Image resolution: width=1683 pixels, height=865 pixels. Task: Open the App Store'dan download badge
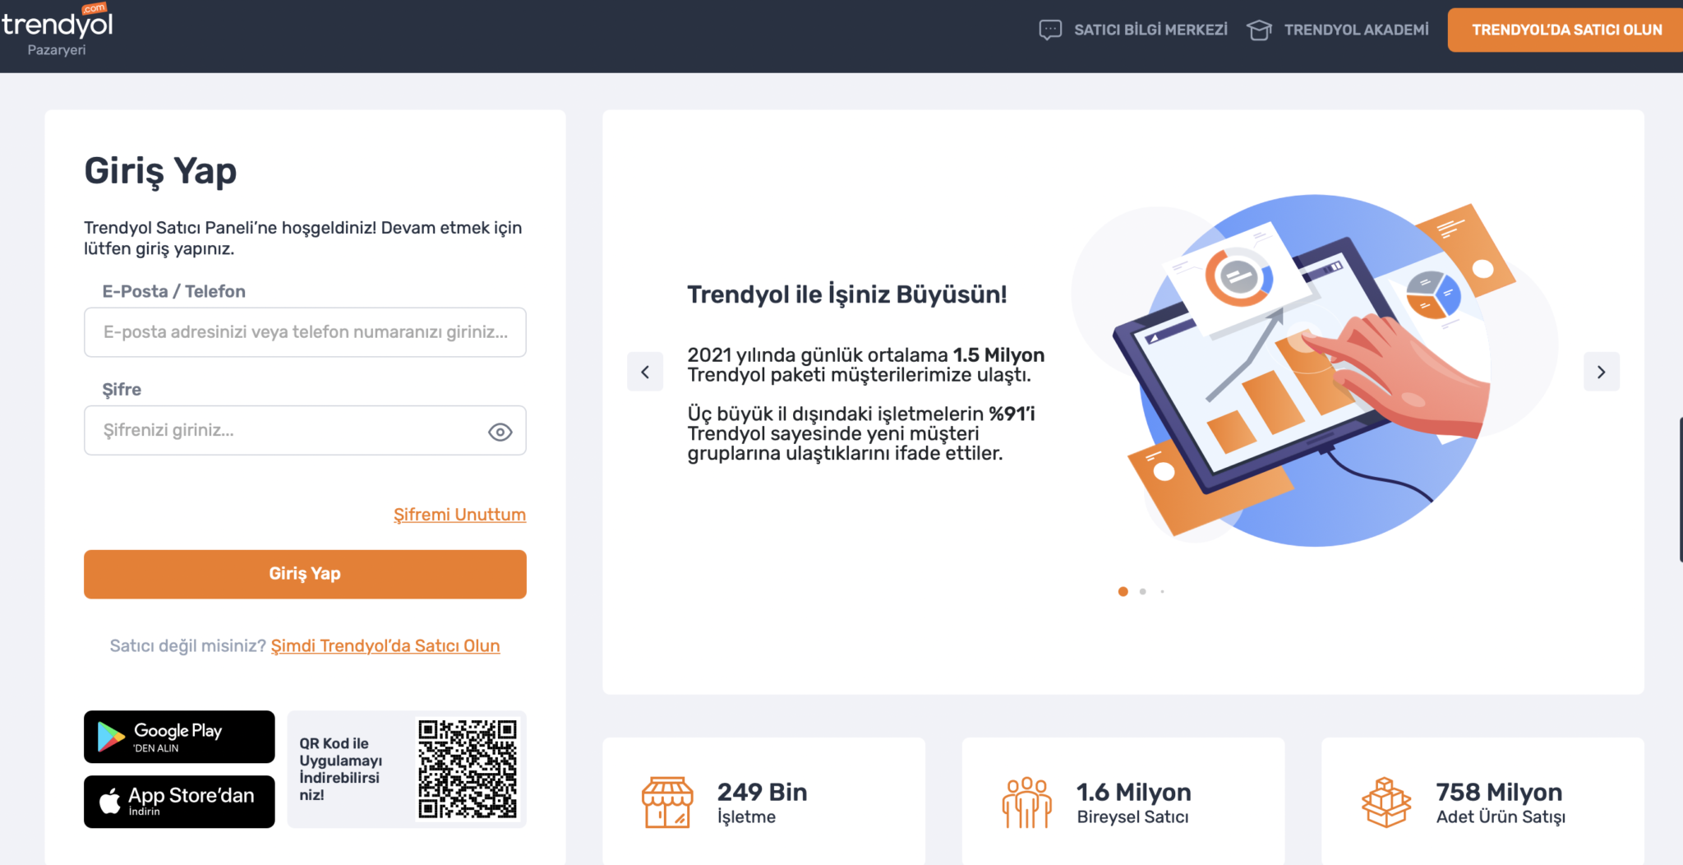tap(178, 801)
